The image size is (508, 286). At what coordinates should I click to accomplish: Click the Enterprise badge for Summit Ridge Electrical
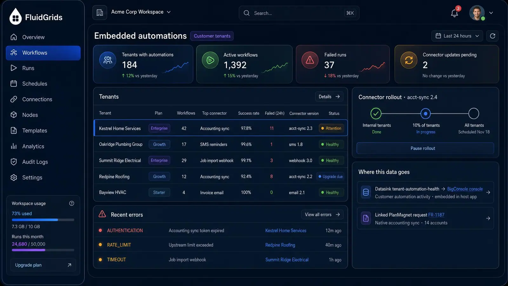pos(159,160)
